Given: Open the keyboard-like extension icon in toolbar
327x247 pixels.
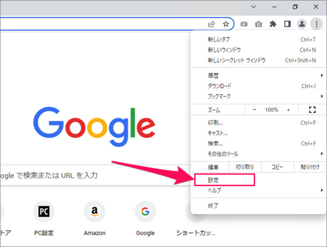Looking at the screenshot, I should point(244,24).
